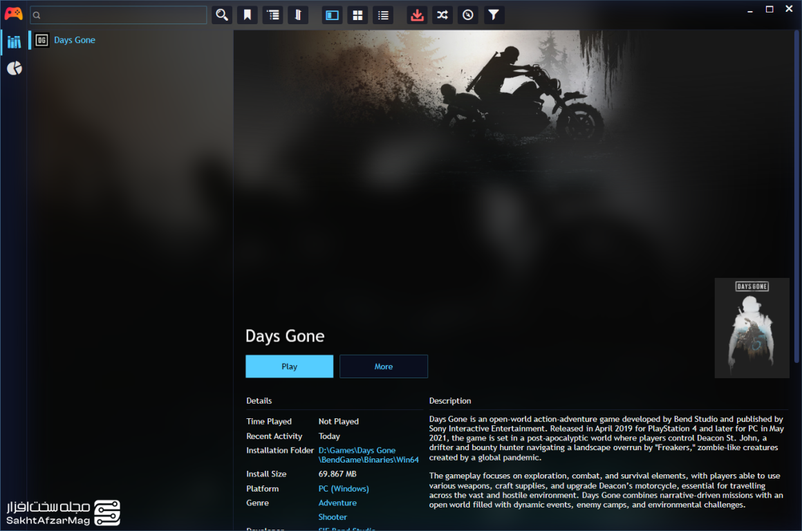Pick a random game with the shuffle icon

[x=442, y=15]
